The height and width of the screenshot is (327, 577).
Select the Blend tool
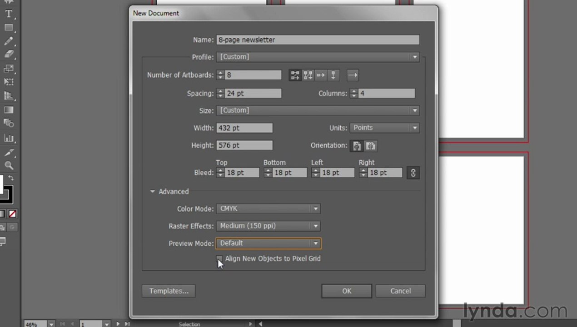pos(8,123)
